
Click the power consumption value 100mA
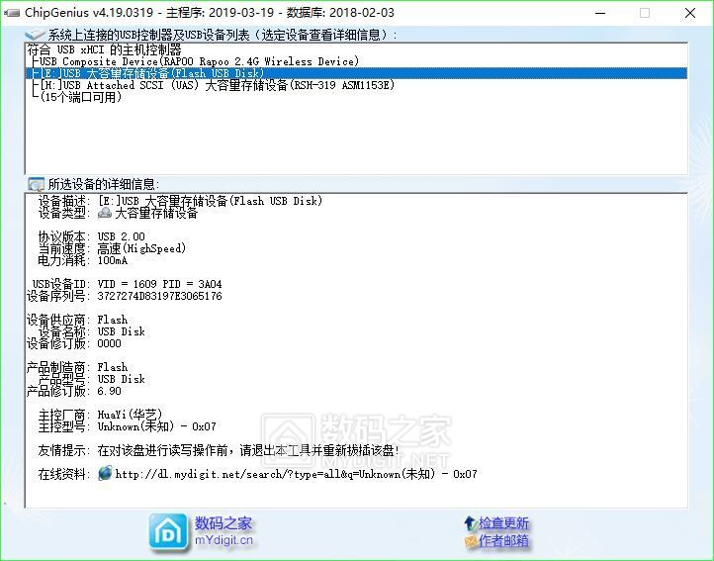113,260
